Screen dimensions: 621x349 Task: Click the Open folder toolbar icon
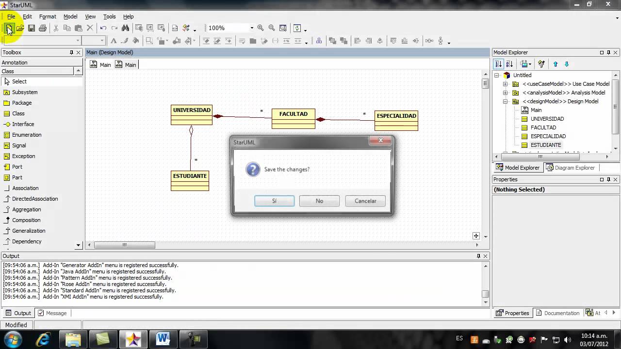click(x=20, y=28)
